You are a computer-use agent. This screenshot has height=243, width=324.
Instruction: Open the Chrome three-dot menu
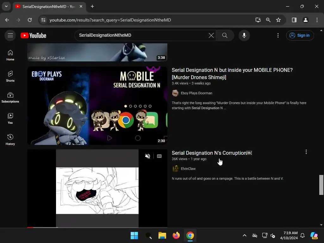click(317, 20)
